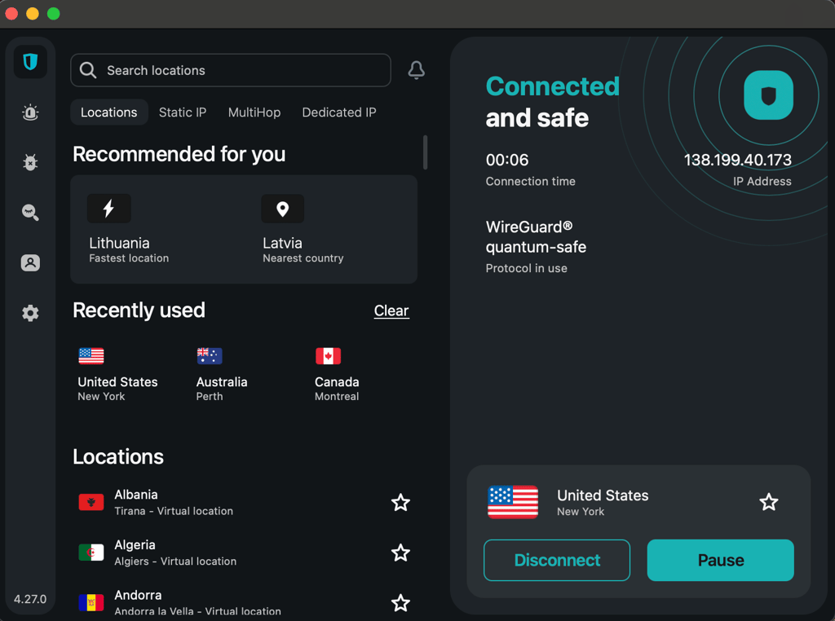
Task: Click the Australia flag in Recently used
Action: click(x=210, y=355)
